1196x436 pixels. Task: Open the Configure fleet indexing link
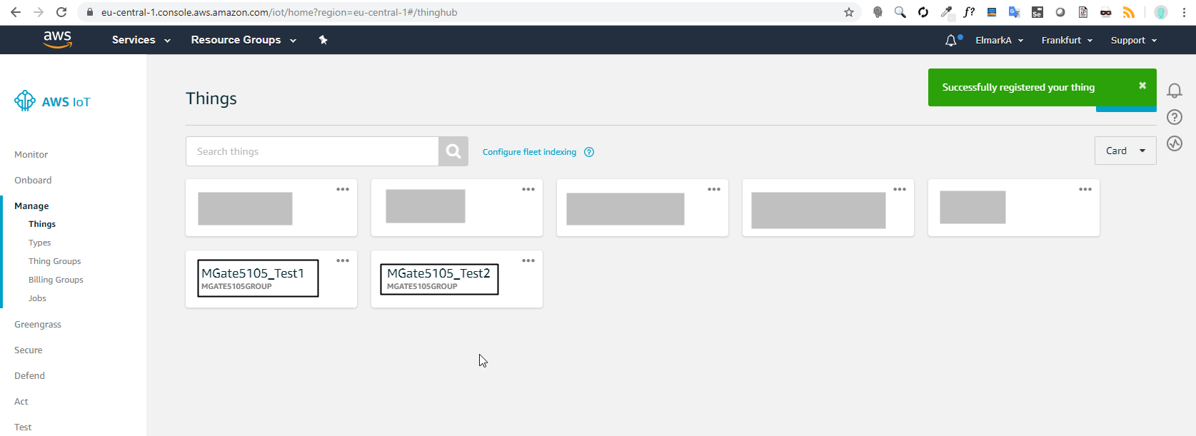point(529,152)
